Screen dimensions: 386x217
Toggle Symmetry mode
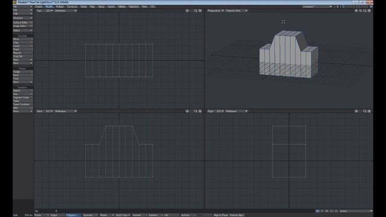(90, 215)
